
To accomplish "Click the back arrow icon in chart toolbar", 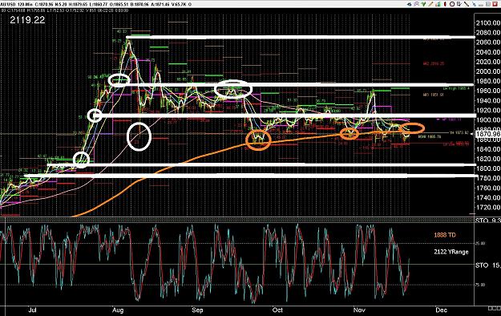I will pos(410,4).
